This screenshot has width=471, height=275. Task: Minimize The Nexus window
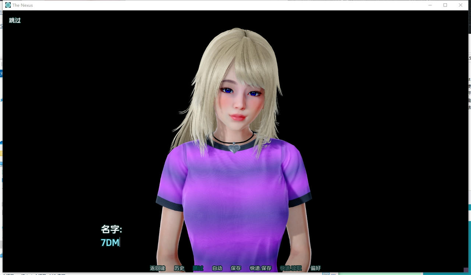tap(430, 5)
